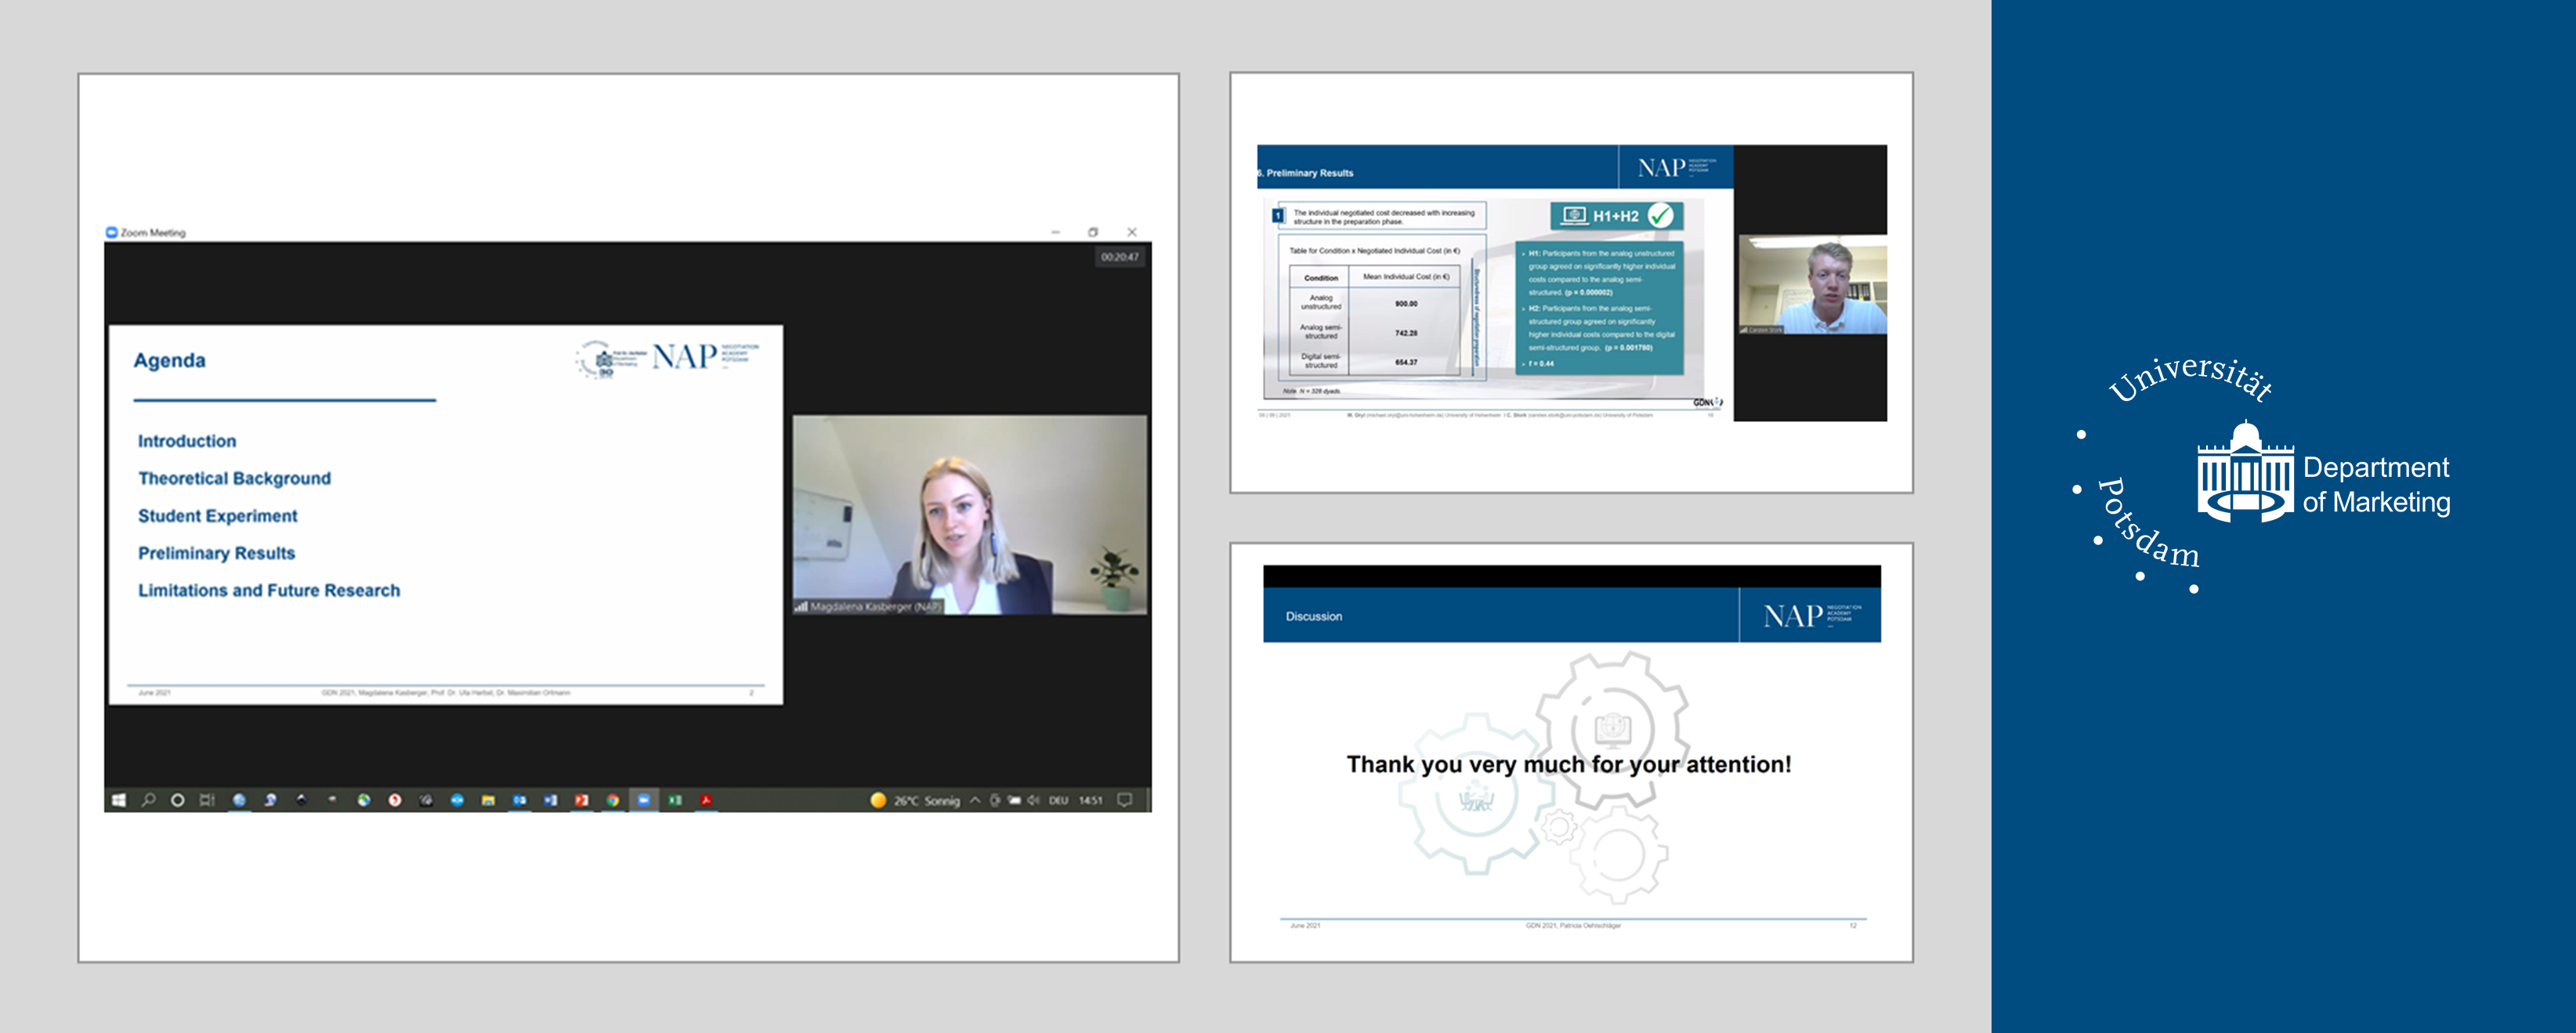Open Word from the taskbar
The width and height of the screenshot is (2576, 1033).
pos(550,800)
